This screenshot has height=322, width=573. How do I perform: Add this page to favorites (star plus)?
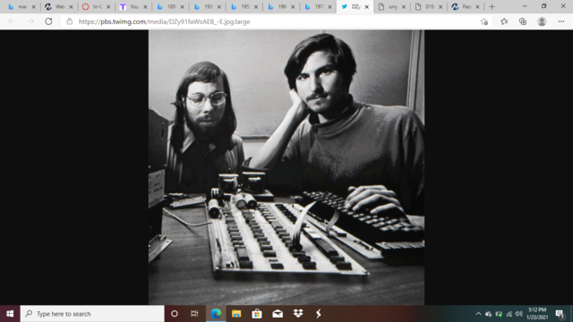484,21
